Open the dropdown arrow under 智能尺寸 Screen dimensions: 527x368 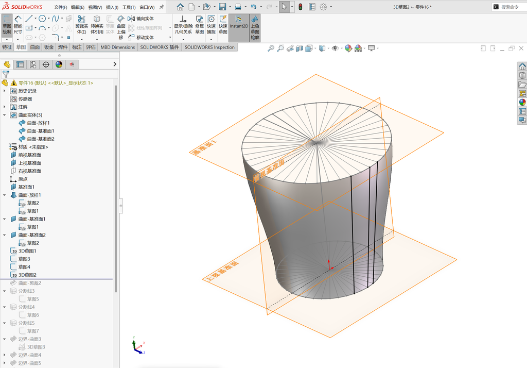tap(18, 39)
